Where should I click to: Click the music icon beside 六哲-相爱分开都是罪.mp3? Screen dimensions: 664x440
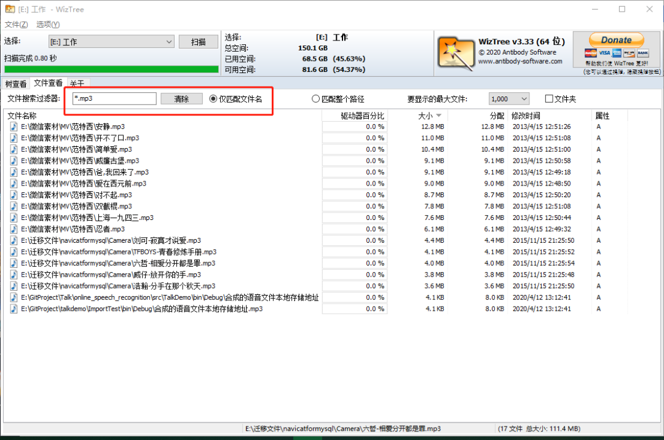14,264
